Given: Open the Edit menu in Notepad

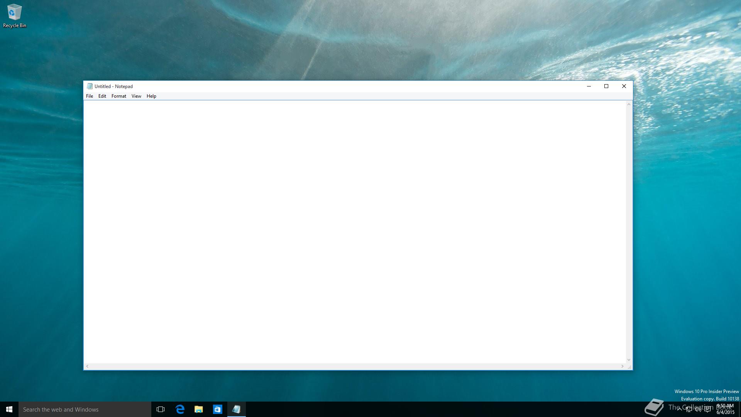Looking at the screenshot, I should pyautogui.click(x=102, y=96).
